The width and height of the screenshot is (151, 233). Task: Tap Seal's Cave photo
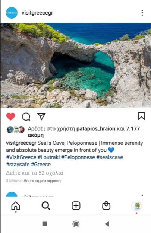(76, 65)
